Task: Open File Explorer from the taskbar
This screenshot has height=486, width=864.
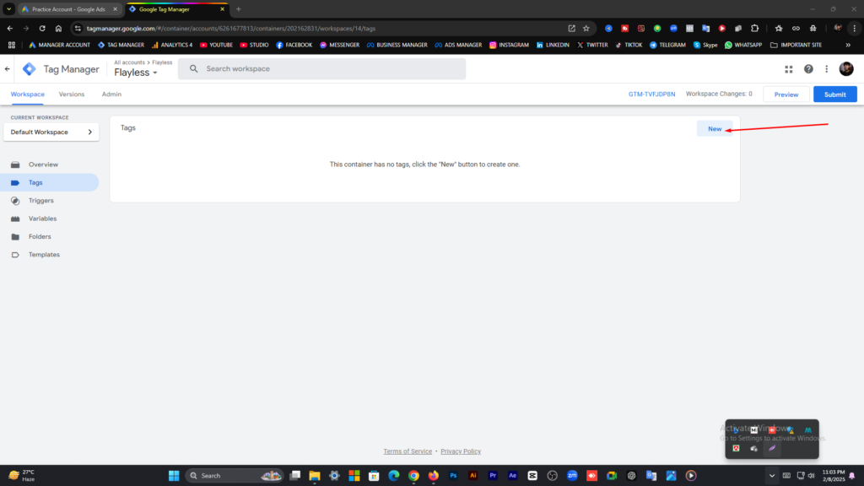Action: pyautogui.click(x=315, y=476)
